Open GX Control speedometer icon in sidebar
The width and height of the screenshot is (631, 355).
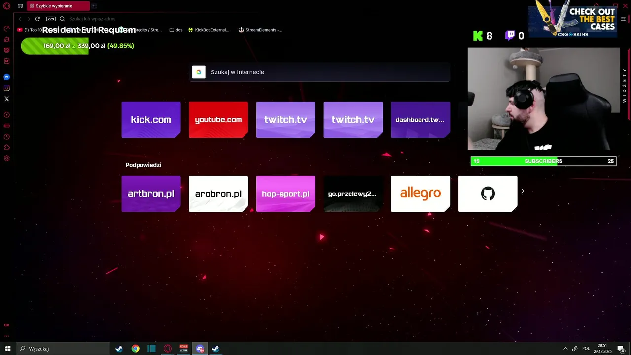pyautogui.click(x=7, y=29)
